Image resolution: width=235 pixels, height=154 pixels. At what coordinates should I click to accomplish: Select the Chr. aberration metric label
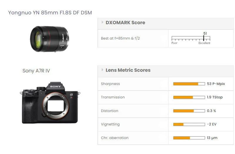pos(115,138)
